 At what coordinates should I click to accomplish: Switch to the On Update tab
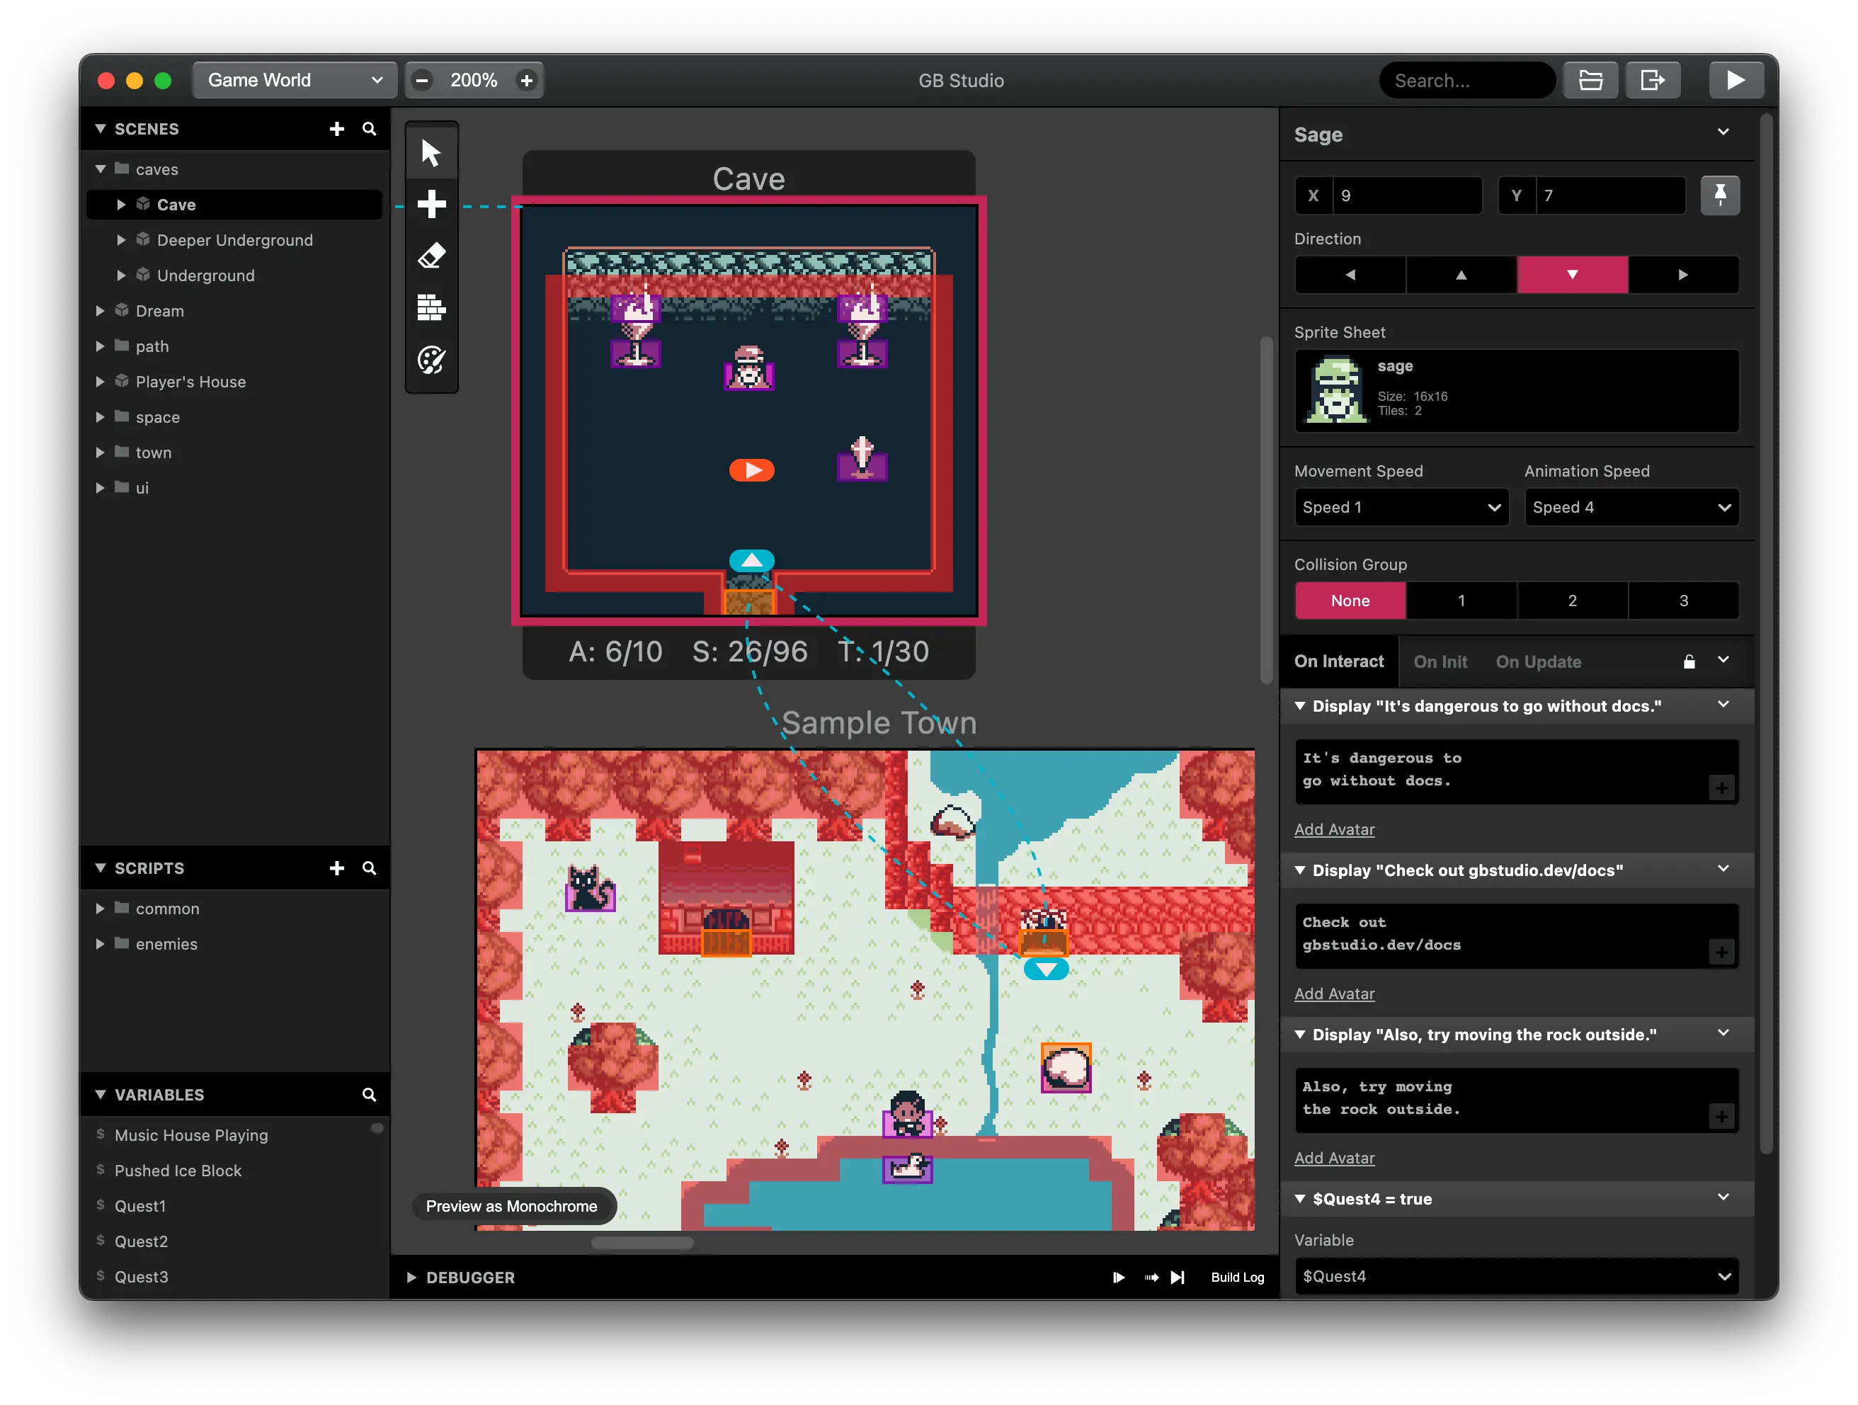[x=1537, y=662]
